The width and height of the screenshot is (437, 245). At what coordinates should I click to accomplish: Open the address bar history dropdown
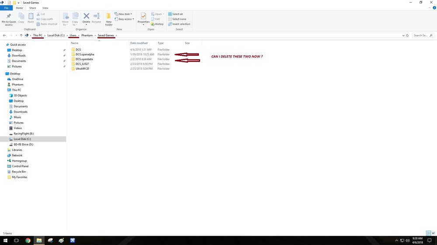click(403, 35)
